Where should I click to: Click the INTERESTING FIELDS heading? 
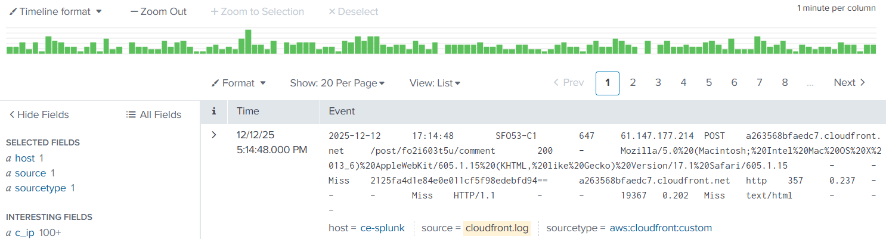pyautogui.click(x=49, y=217)
